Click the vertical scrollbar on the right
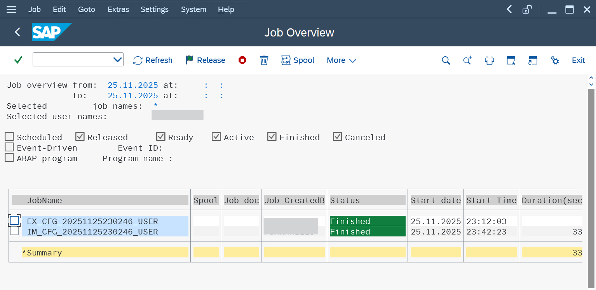596x290 pixels. pyautogui.click(x=591, y=186)
